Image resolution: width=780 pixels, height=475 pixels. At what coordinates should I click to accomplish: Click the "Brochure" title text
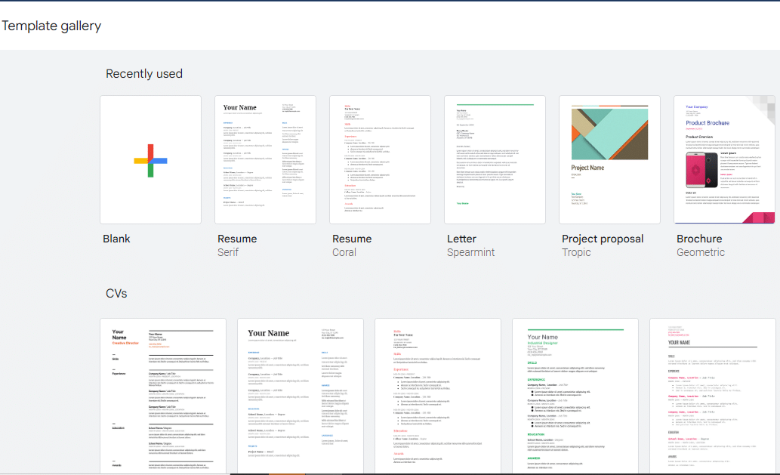point(699,239)
